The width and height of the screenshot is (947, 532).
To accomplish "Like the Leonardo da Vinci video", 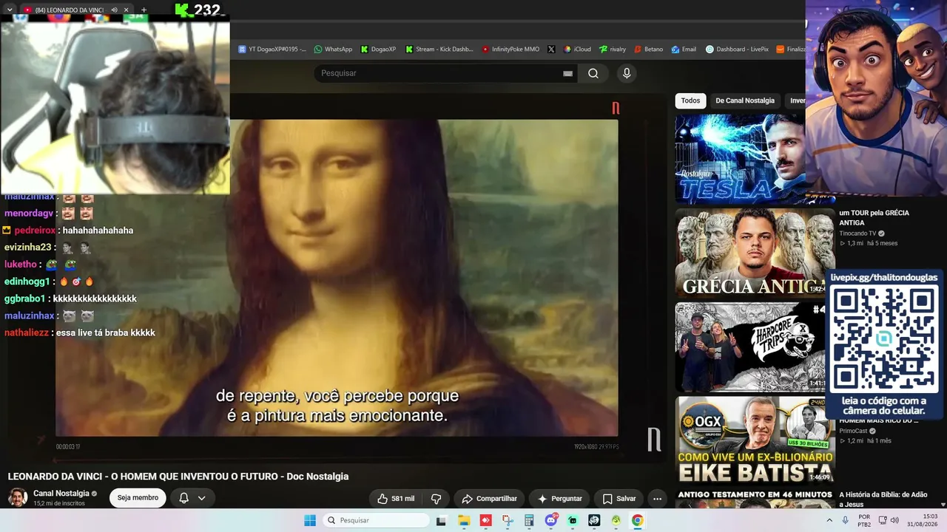I will click(395, 499).
